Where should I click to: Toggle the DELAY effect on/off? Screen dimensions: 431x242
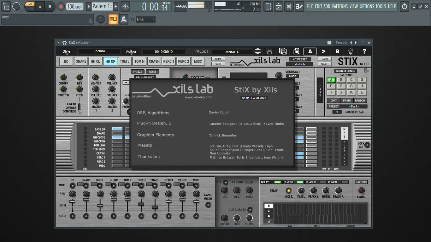coord(277,182)
